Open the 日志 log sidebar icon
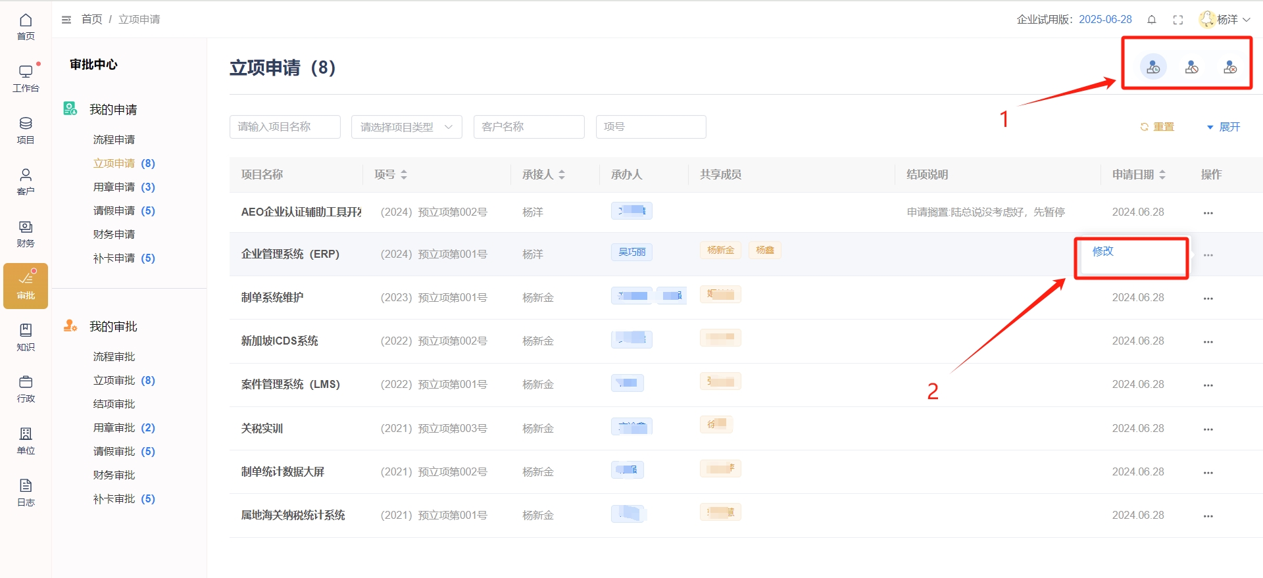 pos(26,493)
